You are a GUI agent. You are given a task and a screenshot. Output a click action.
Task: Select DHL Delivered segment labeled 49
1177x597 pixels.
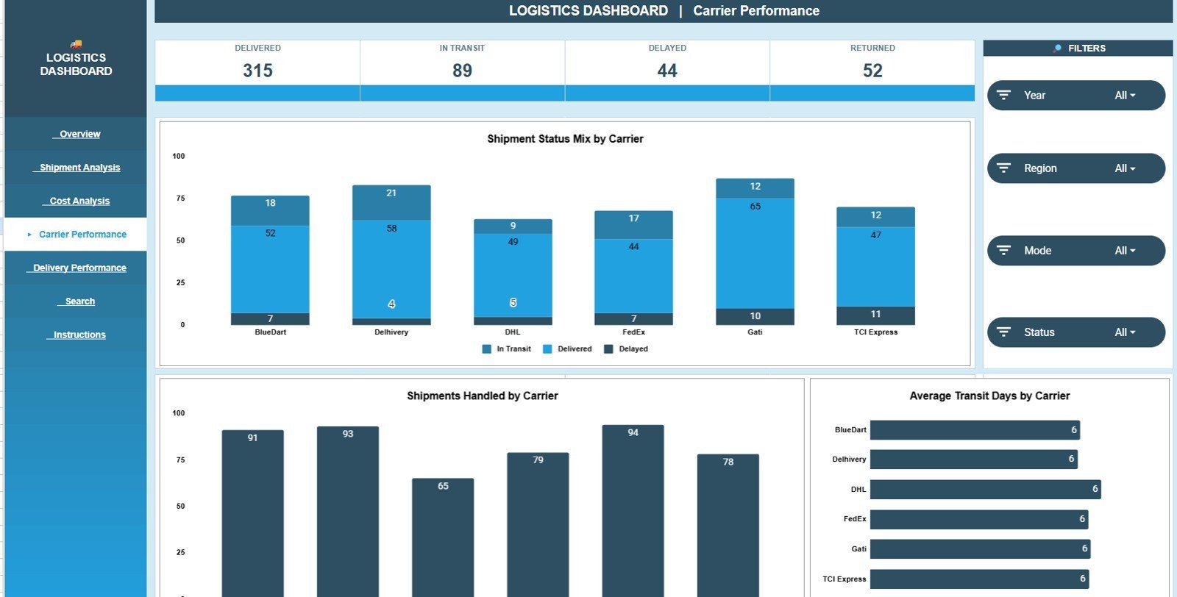coord(513,275)
